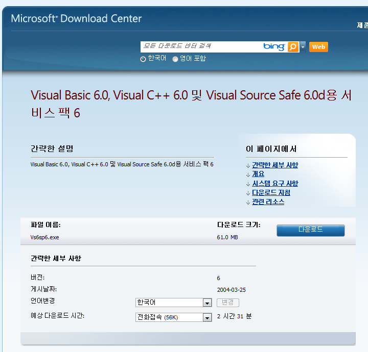Click the arrow icon beside 관련 리소스
368x352 pixels.
click(248, 203)
